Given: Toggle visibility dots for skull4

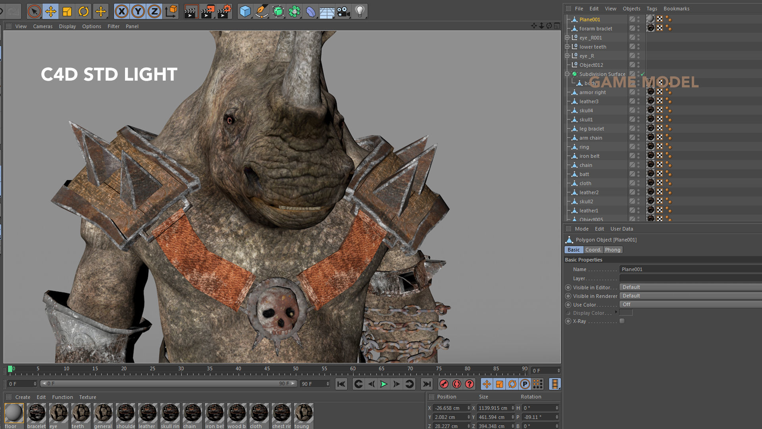Looking at the screenshot, I should tap(639, 110).
